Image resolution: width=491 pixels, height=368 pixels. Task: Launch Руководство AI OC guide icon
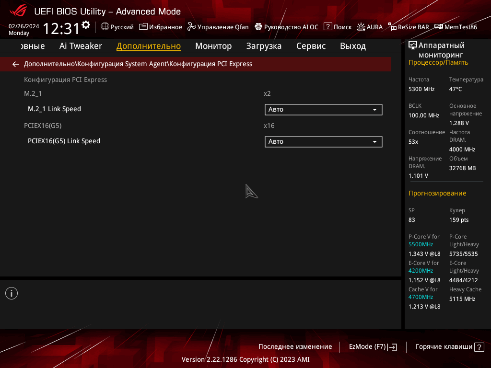258,27
